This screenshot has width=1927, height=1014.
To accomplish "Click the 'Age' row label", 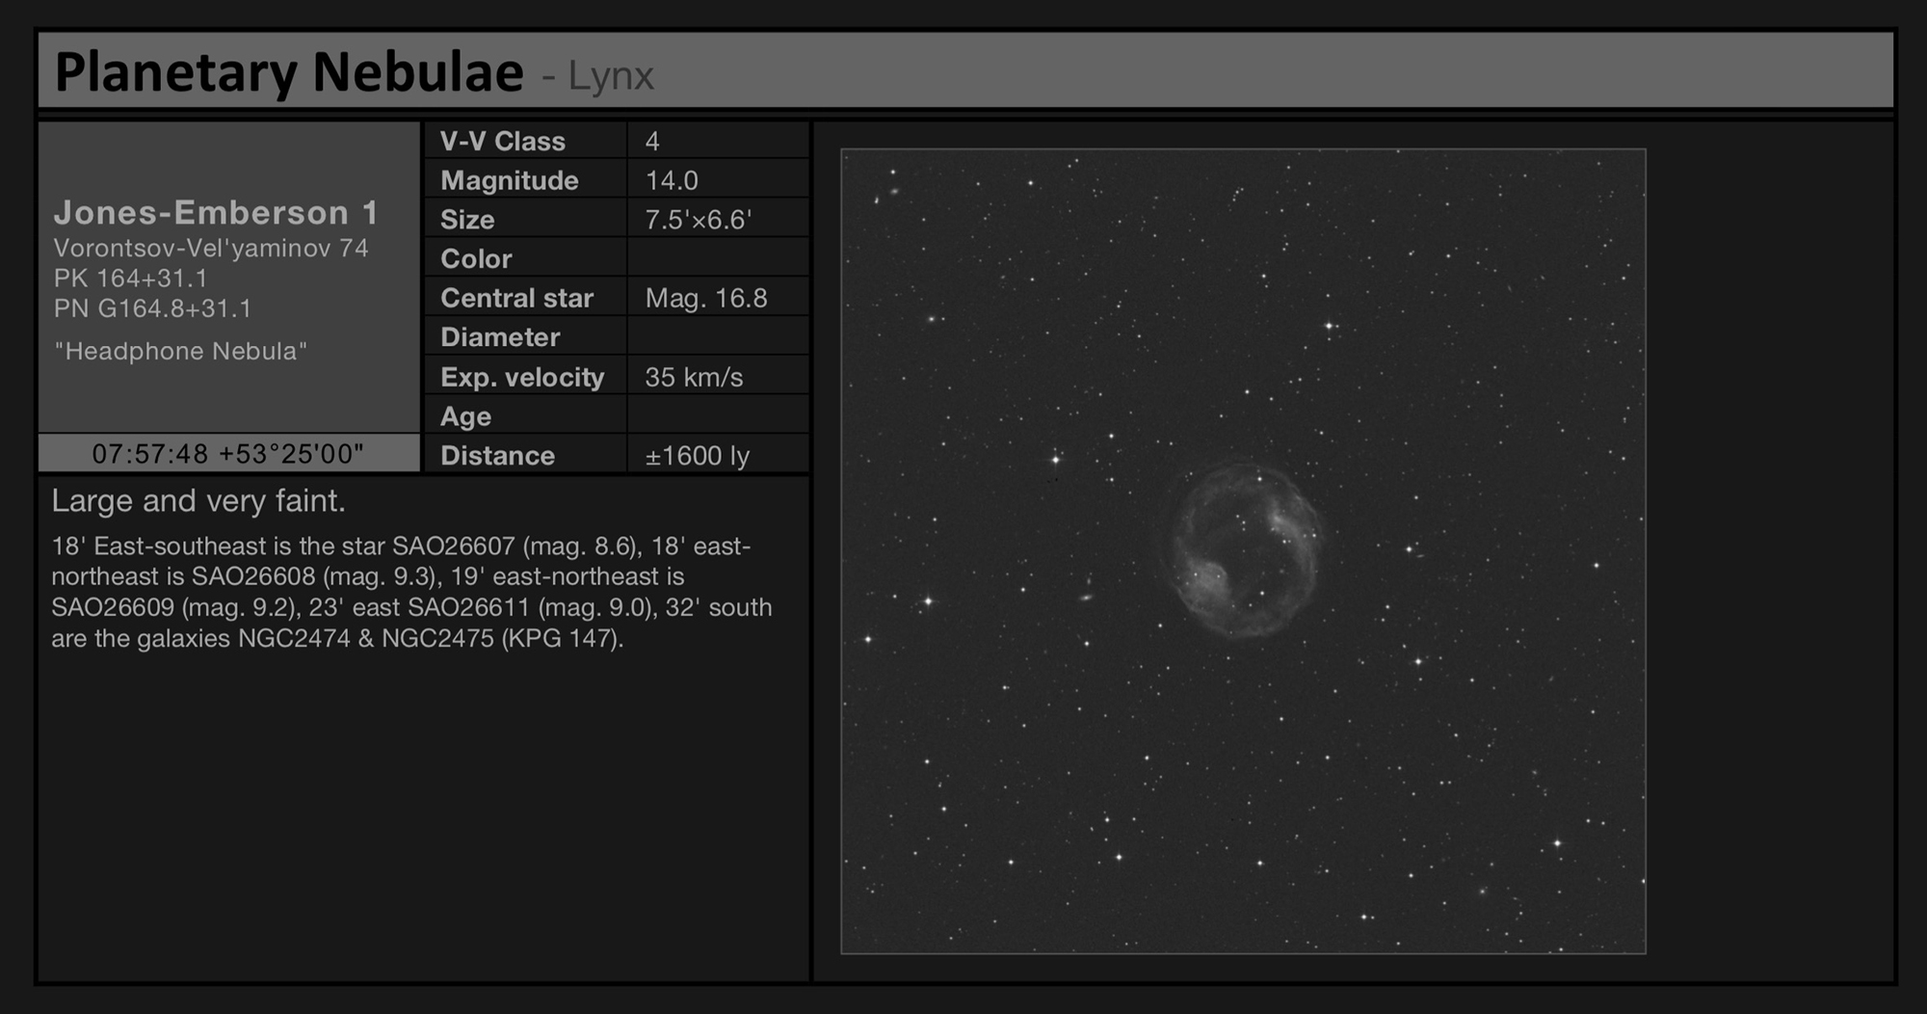I will [x=465, y=416].
